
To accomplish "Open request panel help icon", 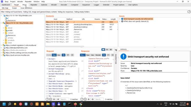I will pos(47,99).
